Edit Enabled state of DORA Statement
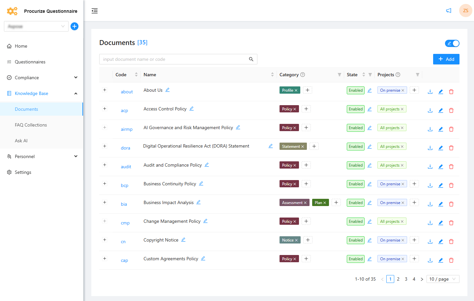This screenshot has width=474, height=301. [370, 147]
